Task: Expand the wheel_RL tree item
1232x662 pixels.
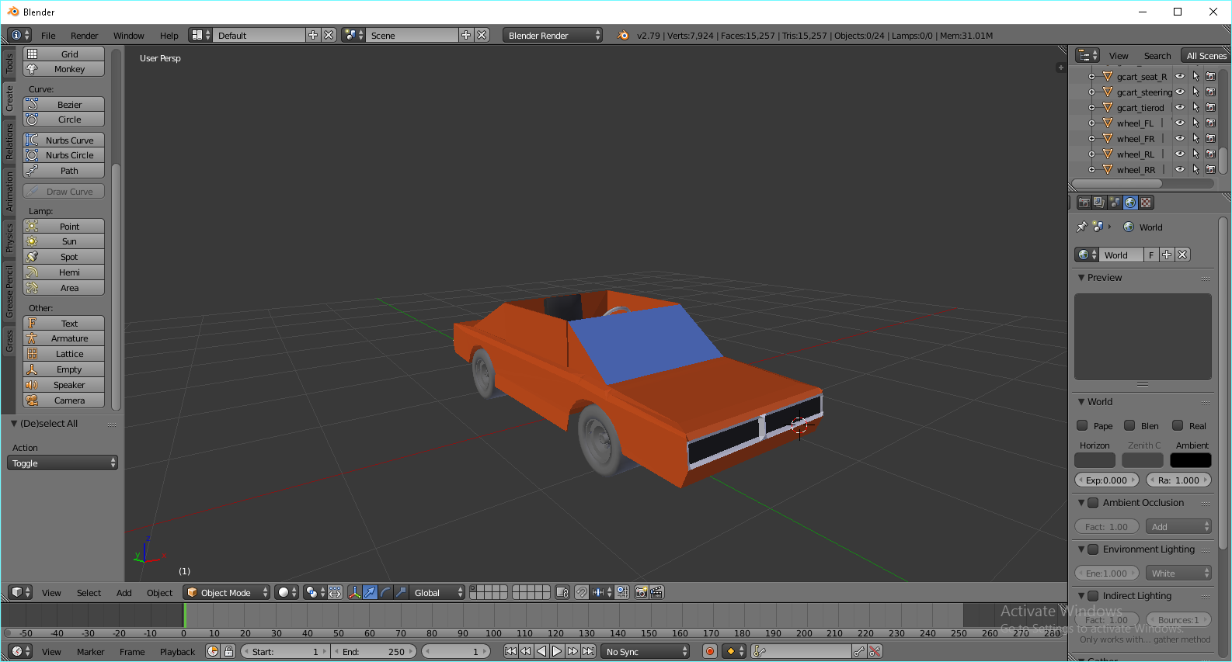Action: [x=1091, y=154]
